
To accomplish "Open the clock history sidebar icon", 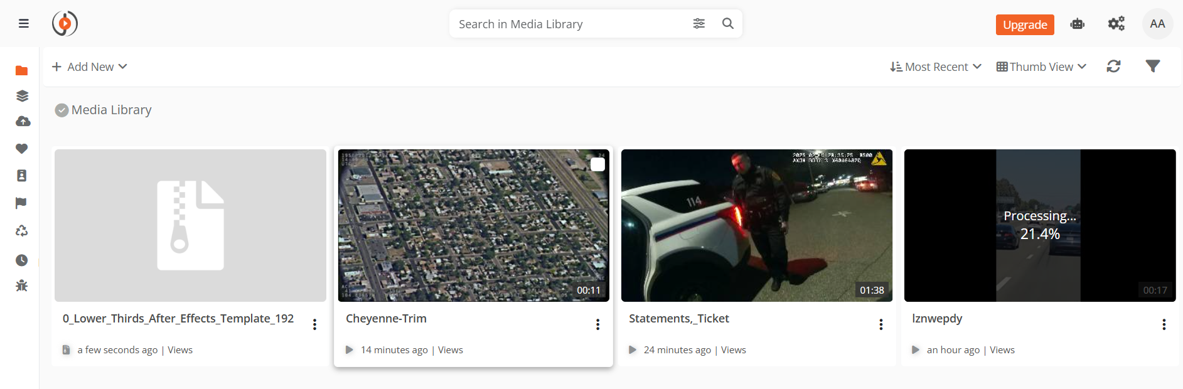I will coord(22,260).
